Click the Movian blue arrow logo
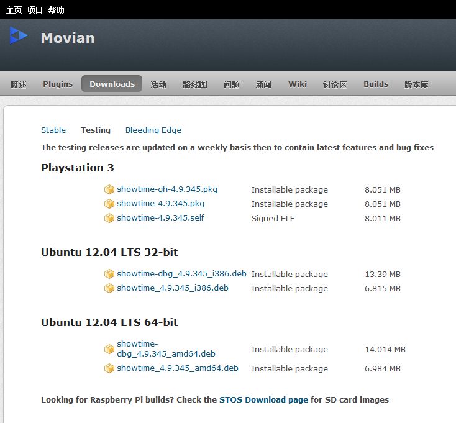The width and height of the screenshot is (456, 423). pos(19,35)
